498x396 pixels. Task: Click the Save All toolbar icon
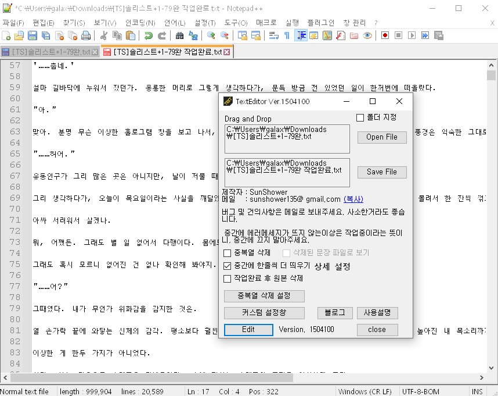(x=46, y=35)
